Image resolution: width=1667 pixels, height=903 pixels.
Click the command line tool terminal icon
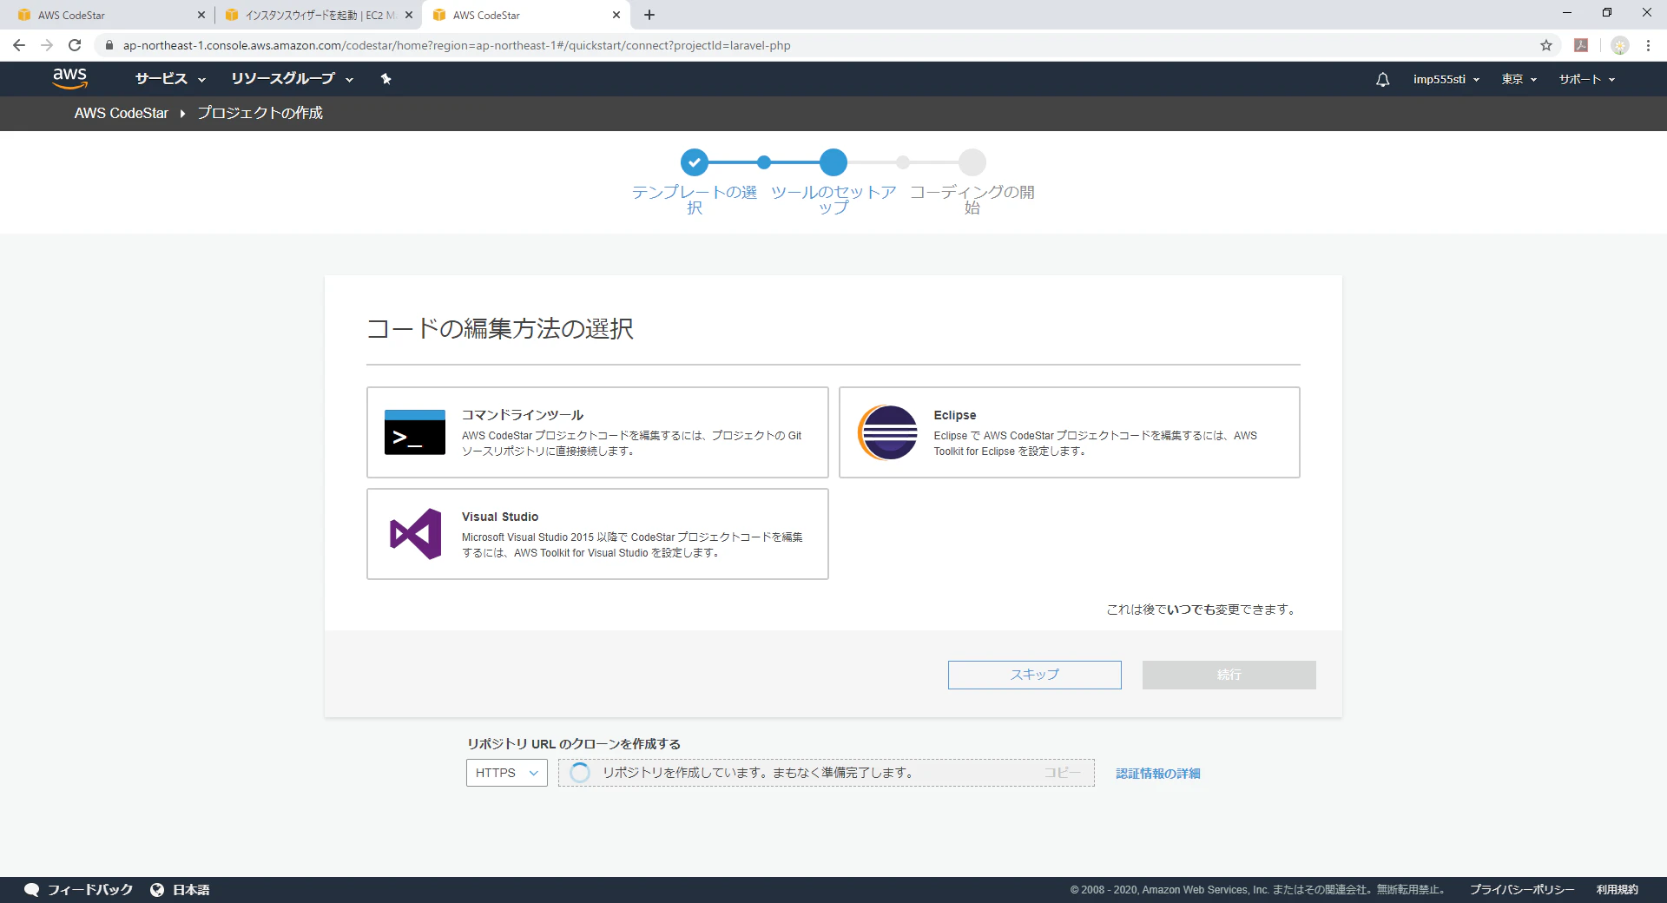[x=415, y=432]
